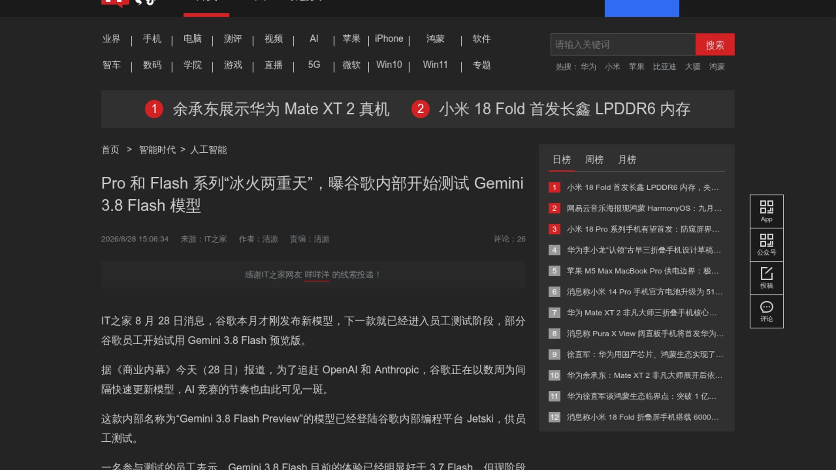The height and width of the screenshot is (470, 836).
Task: Open the 微软 navigation category
Action: click(351, 65)
